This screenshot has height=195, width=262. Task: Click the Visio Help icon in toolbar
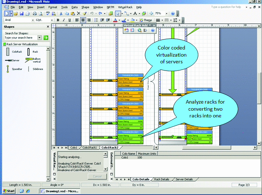173,14
